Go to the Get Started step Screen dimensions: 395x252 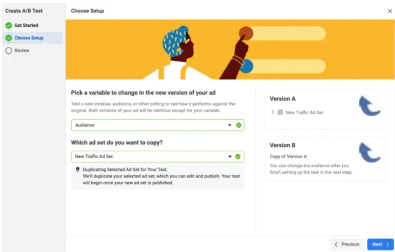click(x=27, y=25)
